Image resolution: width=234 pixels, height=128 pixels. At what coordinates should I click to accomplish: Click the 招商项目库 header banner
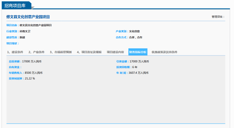click(15, 5)
